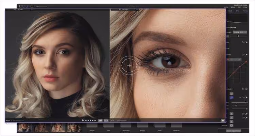Adjust the rotation slider below the aspect dropdown
This screenshot has height=136, width=255.
239,36
